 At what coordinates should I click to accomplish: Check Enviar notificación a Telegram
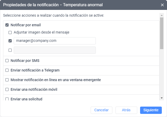pyautogui.click(x=7, y=70)
